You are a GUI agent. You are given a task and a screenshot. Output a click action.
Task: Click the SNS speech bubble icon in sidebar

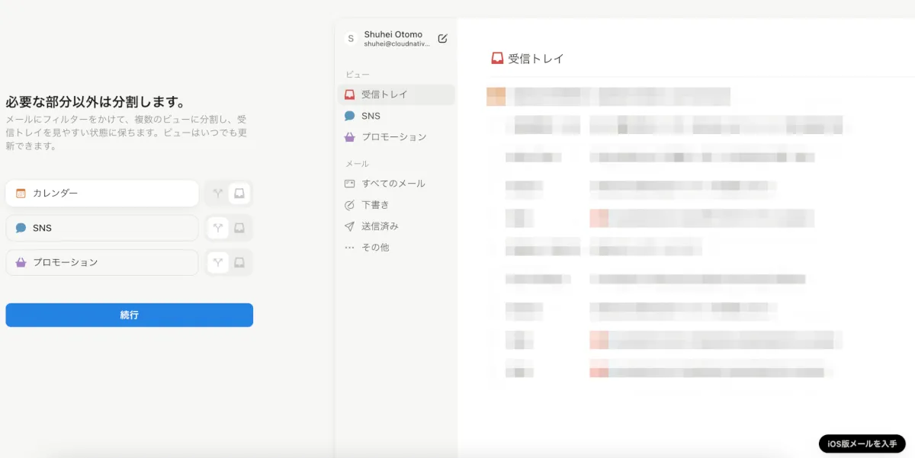coord(350,116)
